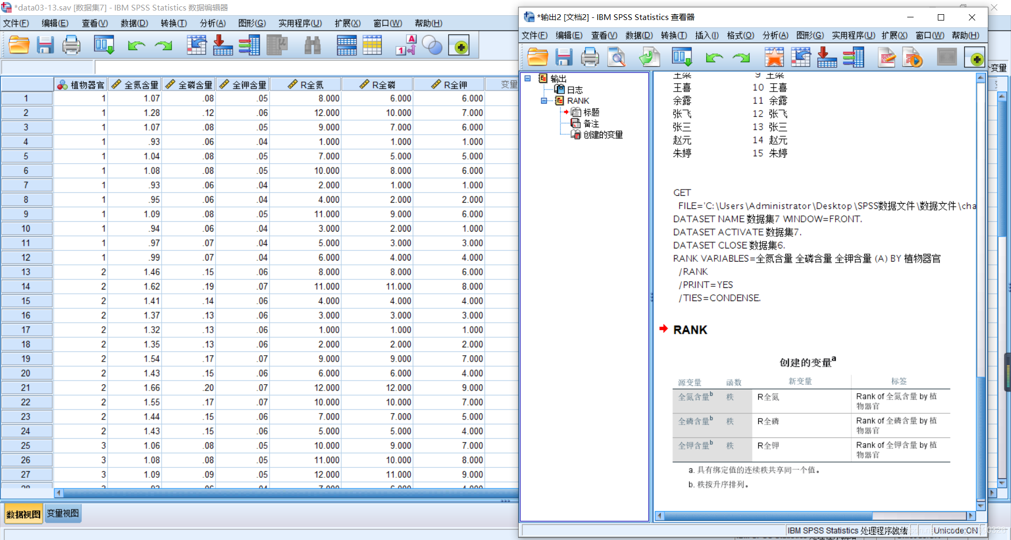Click the Use Variable Sets circles icon
Viewport: 1011px width, 540px height.
[x=432, y=45]
